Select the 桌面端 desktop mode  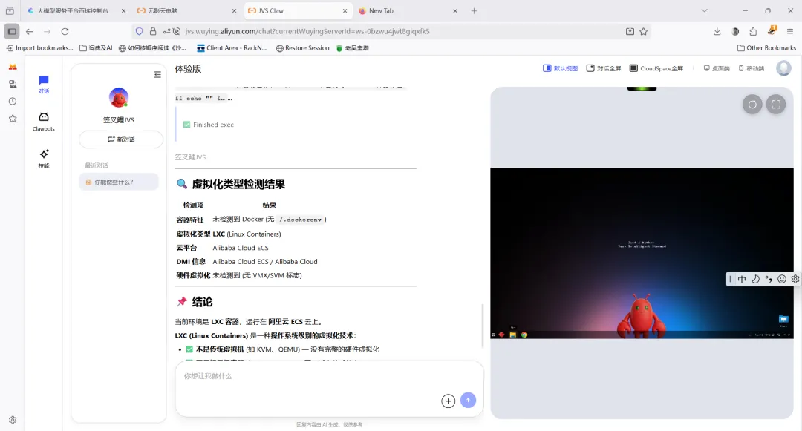[717, 68]
